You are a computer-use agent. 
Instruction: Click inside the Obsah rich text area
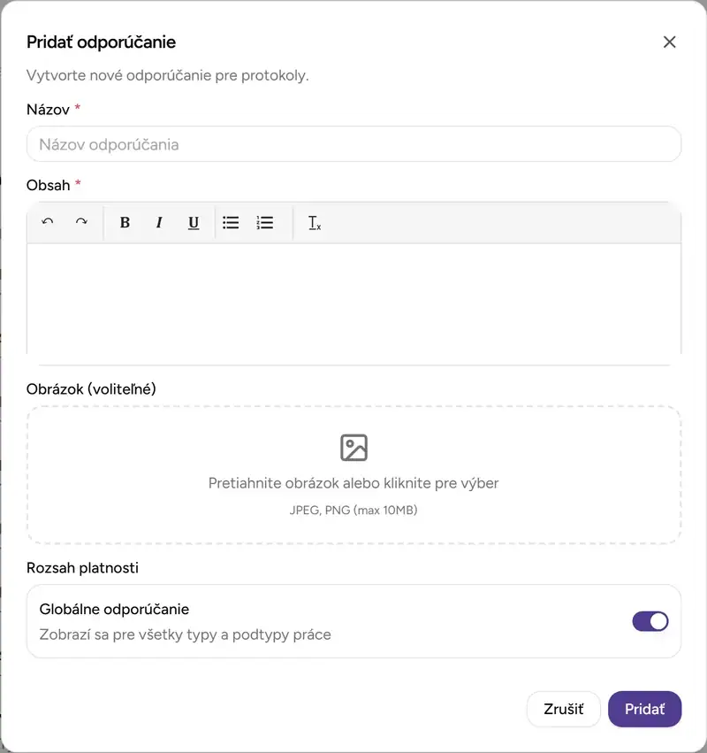tap(353, 299)
